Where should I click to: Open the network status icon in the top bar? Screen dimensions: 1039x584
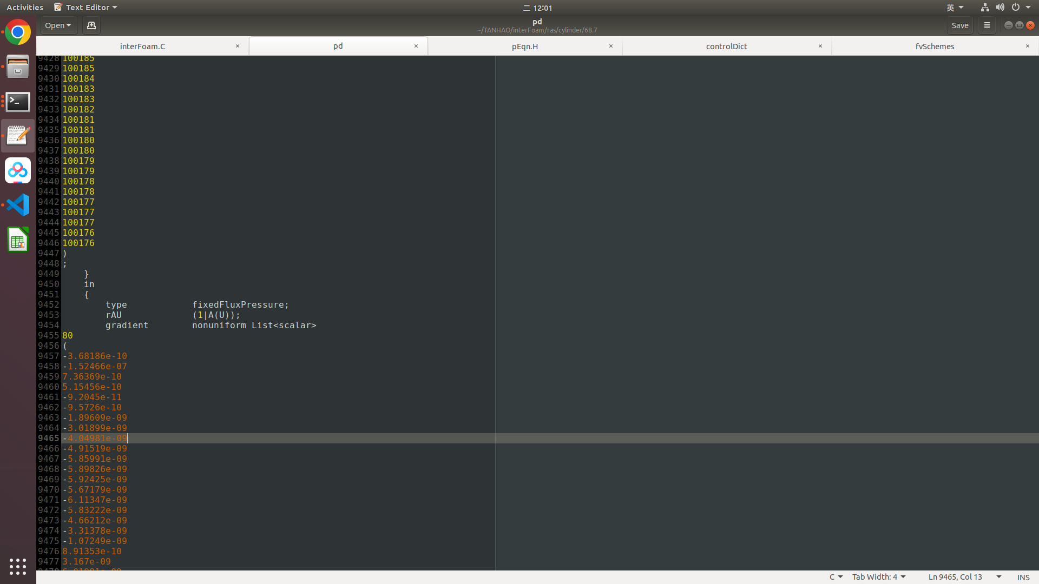984,7
